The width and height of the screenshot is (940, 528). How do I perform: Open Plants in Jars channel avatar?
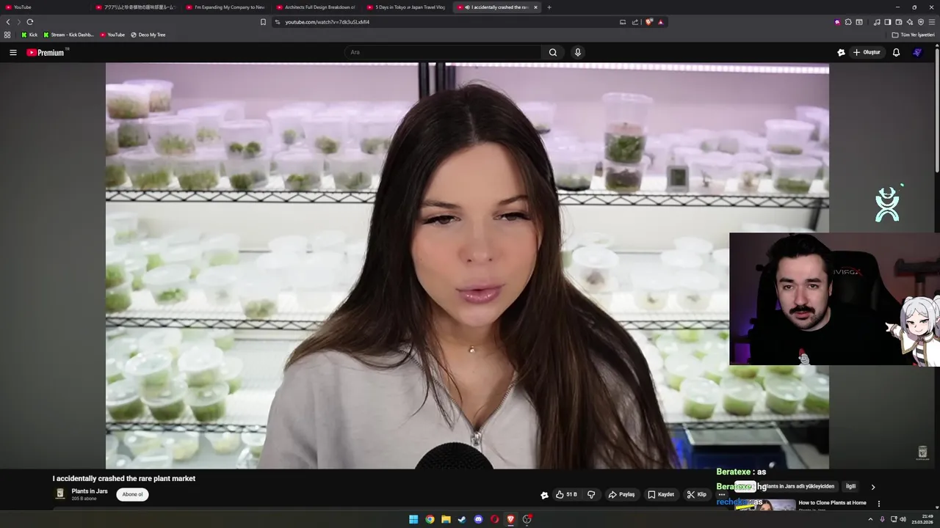(60, 494)
